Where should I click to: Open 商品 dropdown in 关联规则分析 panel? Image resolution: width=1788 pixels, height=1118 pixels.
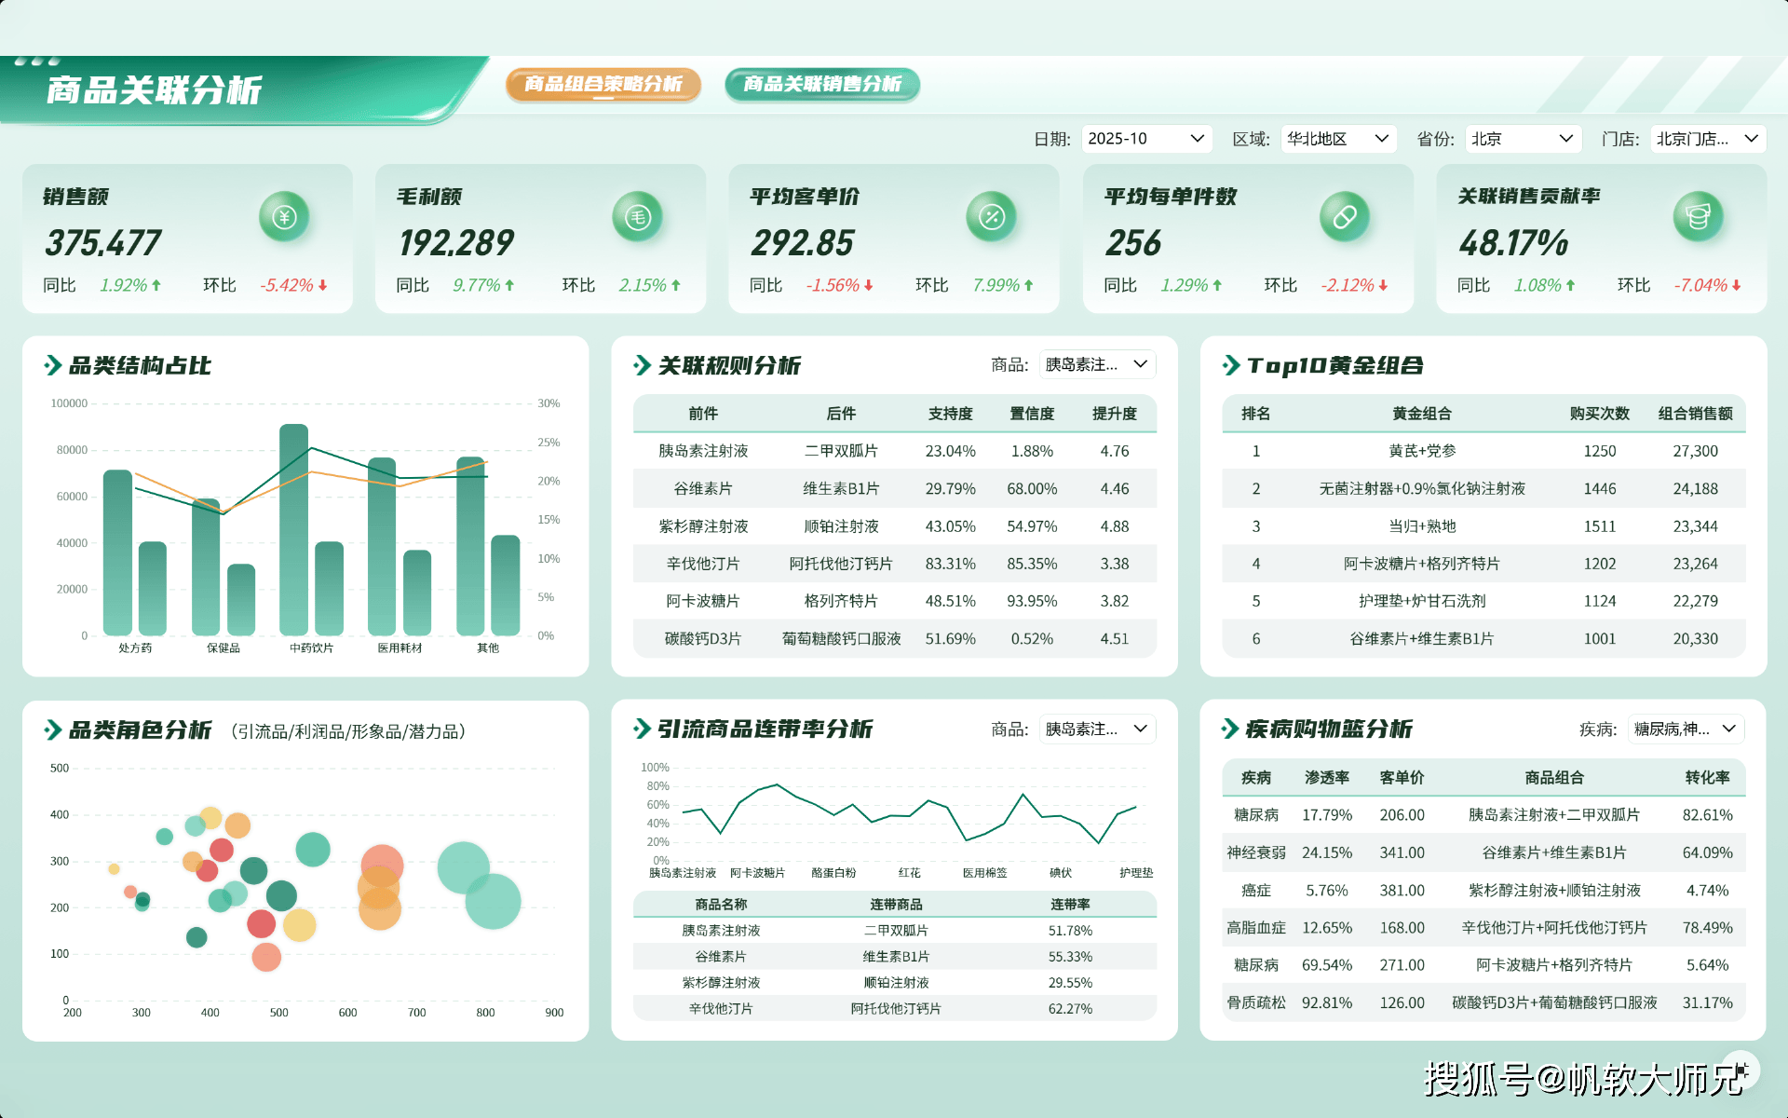(1096, 364)
